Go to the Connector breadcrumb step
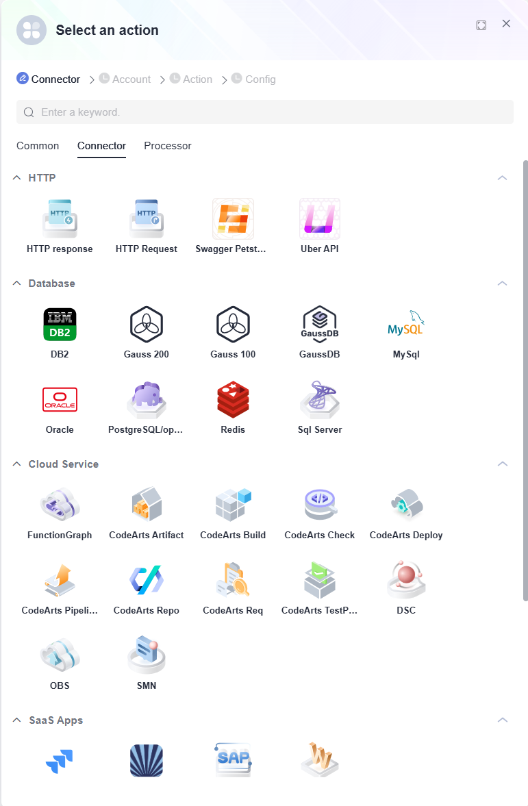 (x=49, y=79)
